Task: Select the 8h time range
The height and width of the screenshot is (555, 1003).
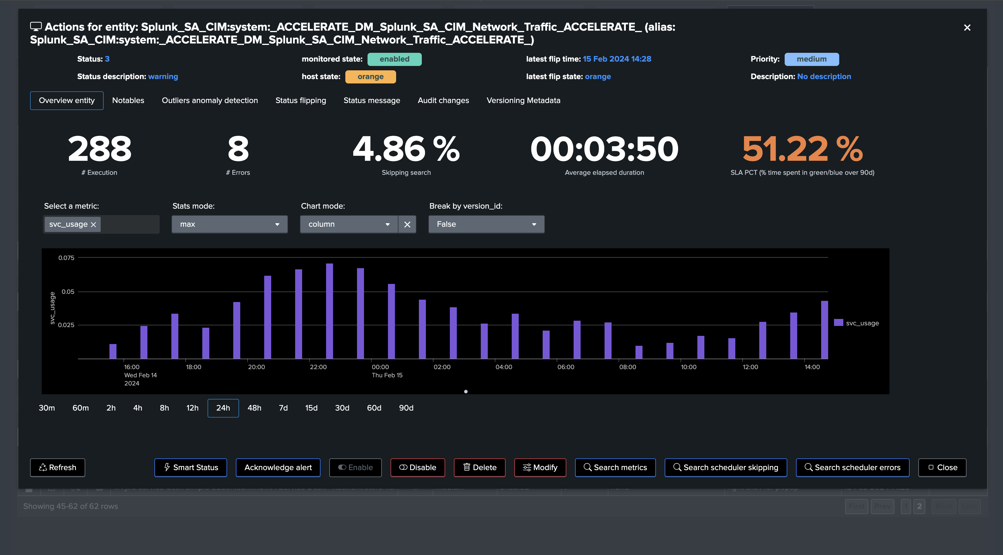Action: click(164, 408)
